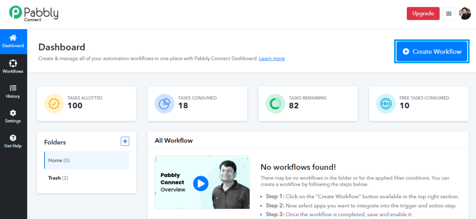Click the Tasks Remaining value 82
Viewport: 476px width, 219px height.
(x=294, y=106)
